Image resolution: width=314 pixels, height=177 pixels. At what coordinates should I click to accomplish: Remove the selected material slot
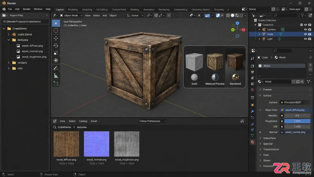310,69
